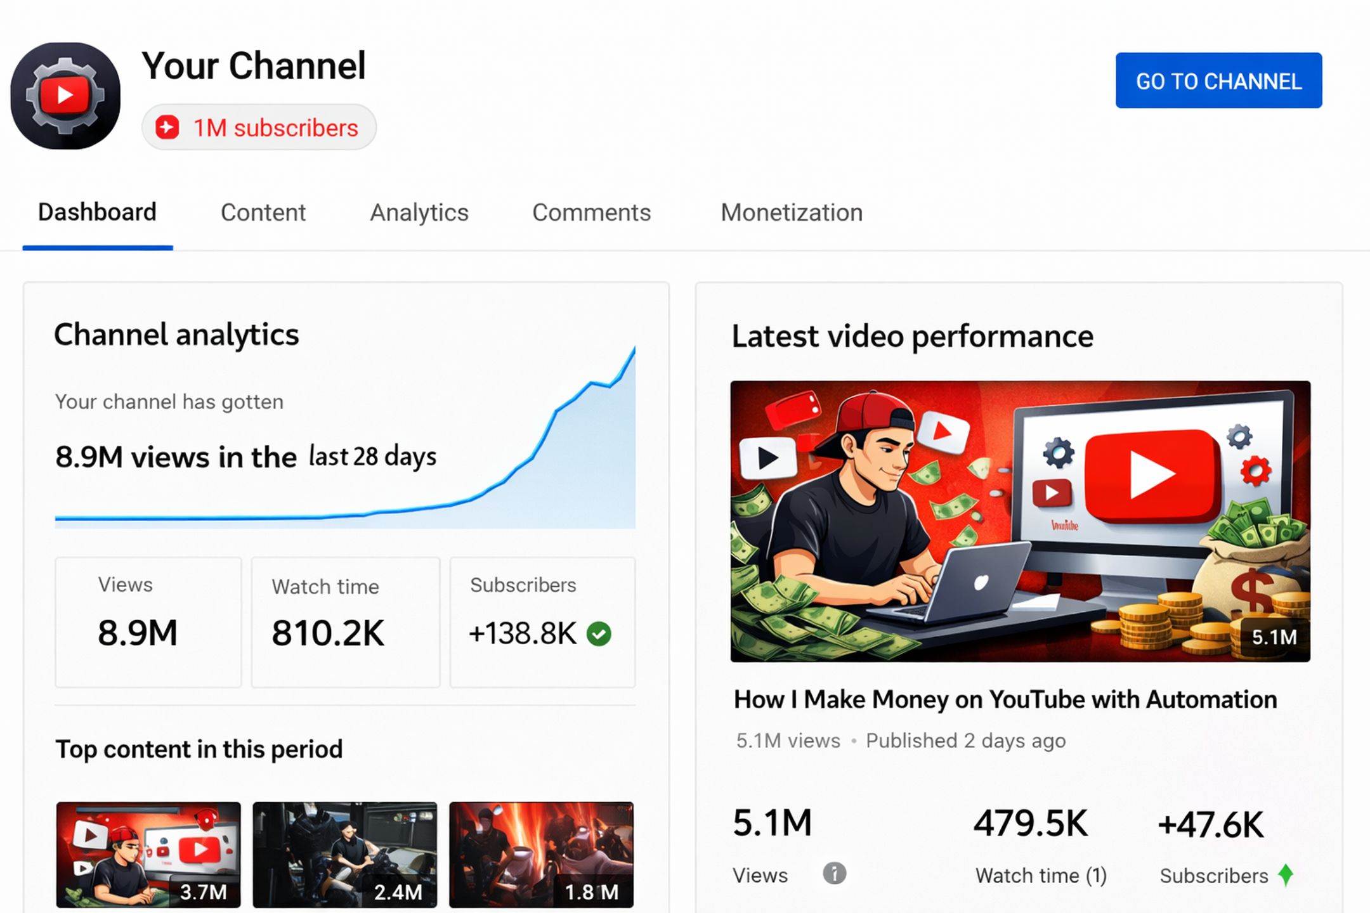Click the video title 'How I Make Money on YouTube with Automation'
Screen dimensions: 1370x913
[x=1005, y=699]
